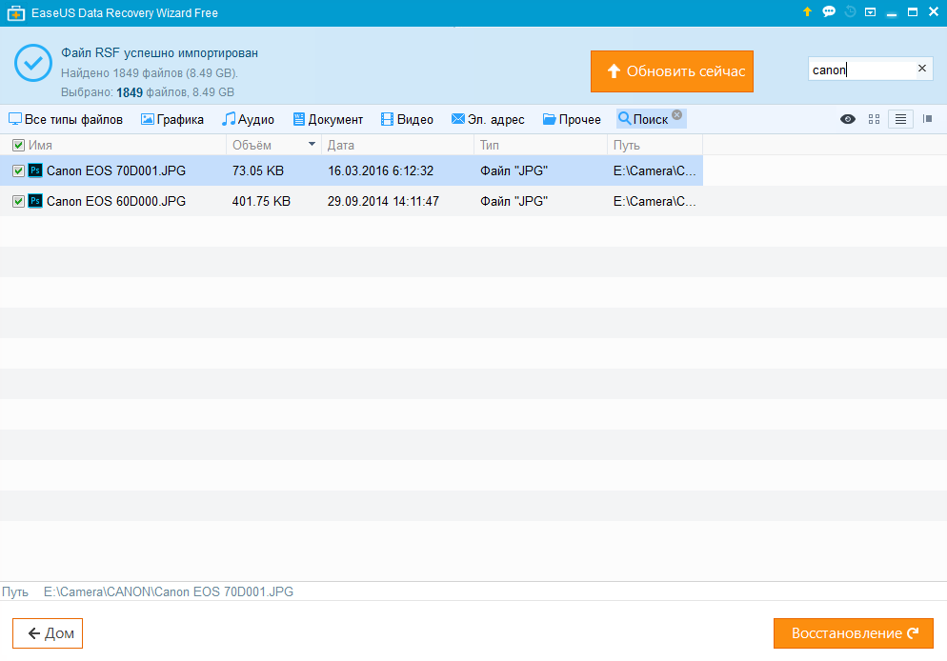
Task: Uncheck Canon EOS 60D000.JPG checkbox
Action: click(x=19, y=201)
